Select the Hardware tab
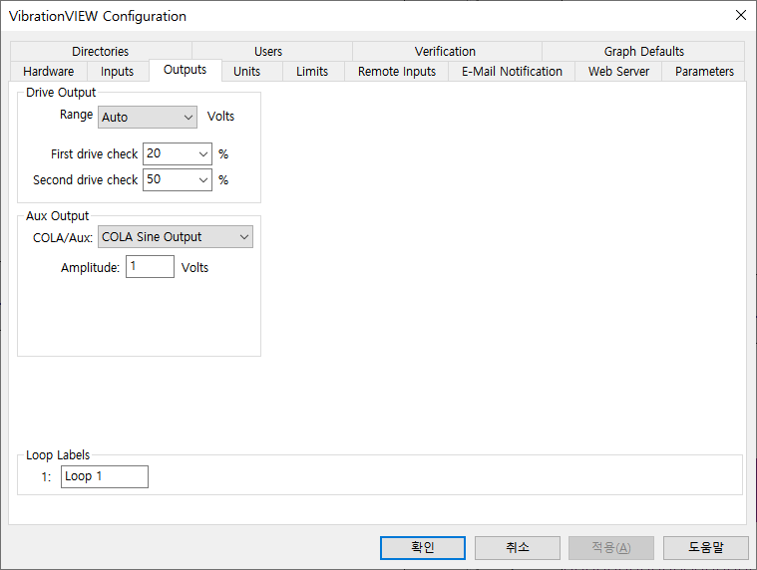The height and width of the screenshot is (570, 757). coord(48,72)
